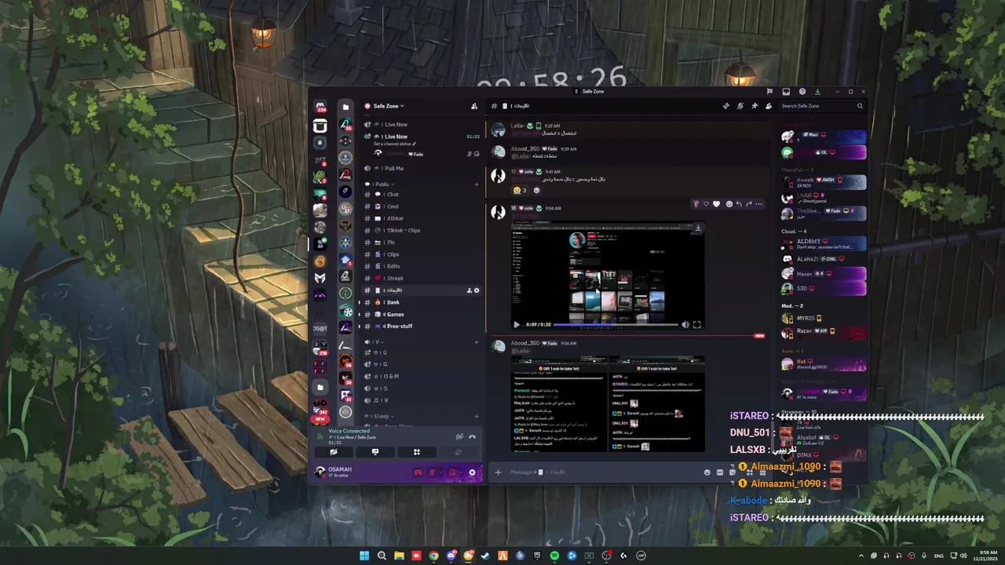This screenshot has width=1005, height=565.
Task: Download the video attachment via download icon
Action: 698,228
